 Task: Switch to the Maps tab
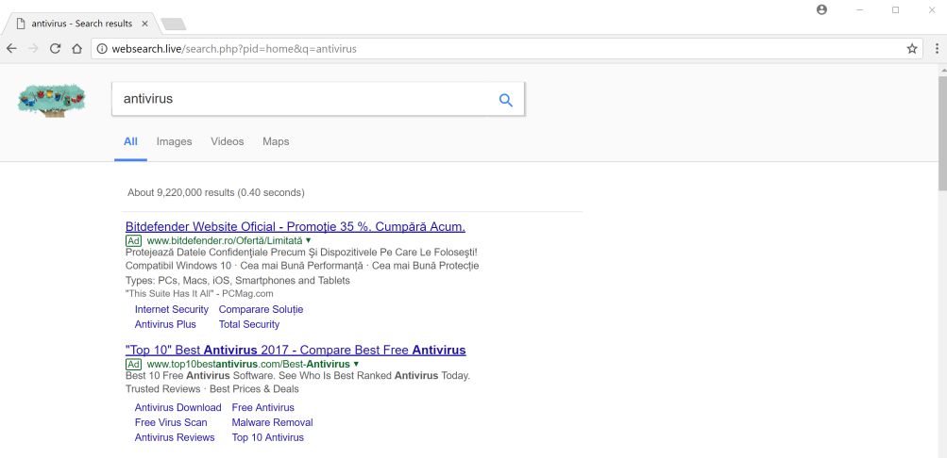(x=276, y=141)
